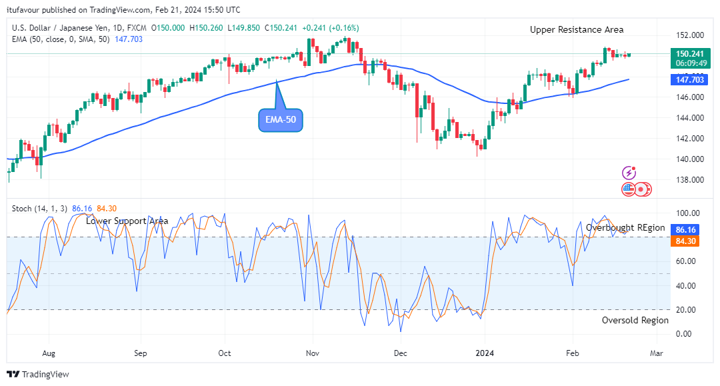Click the 20.00 stochastic axis label
The image size is (720, 386).
click(x=686, y=310)
